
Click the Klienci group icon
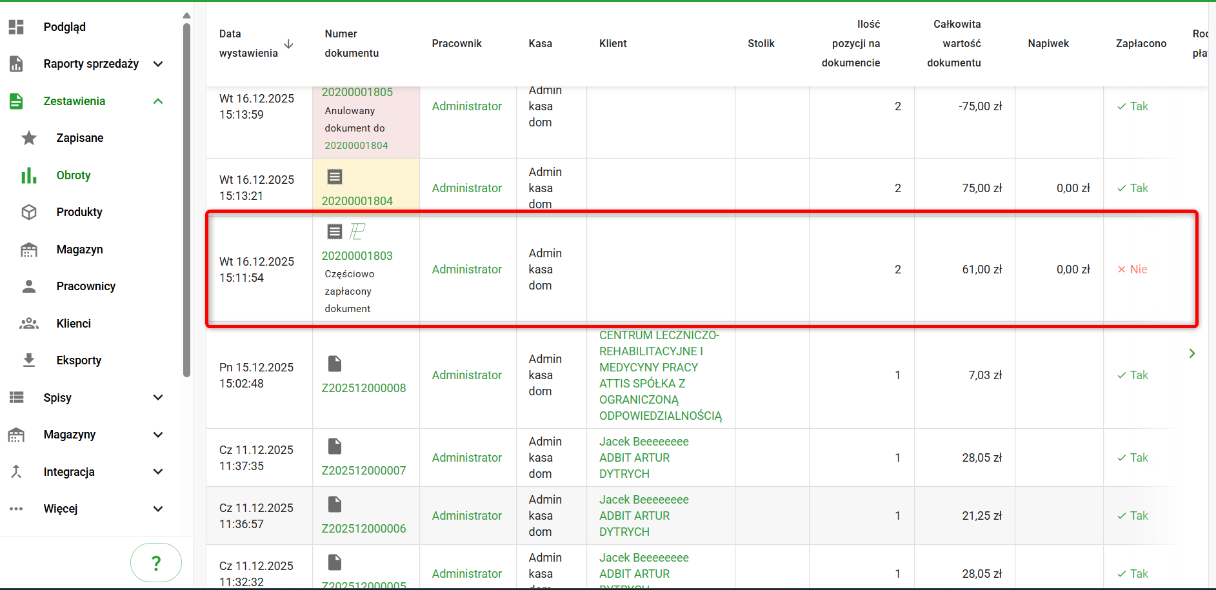click(29, 324)
